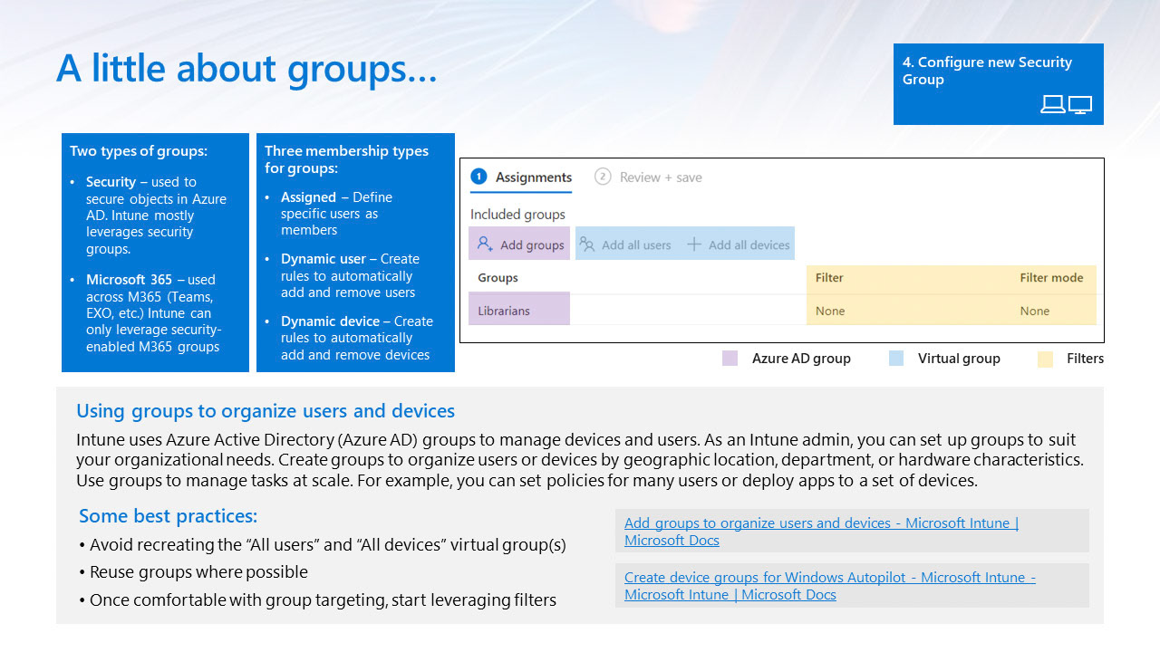Screen dimensions: 1160x652
Task: Click the None value under Filter mode
Action: tap(1035, 311)
